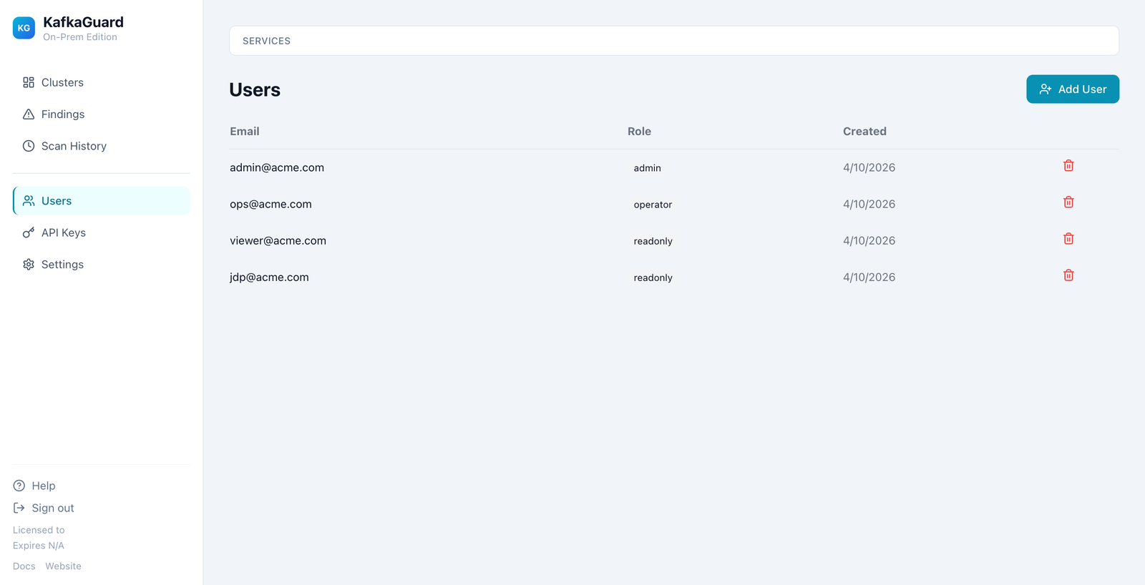This screenshot has width=1145, height=585.
Task: Go to the Findings page
Action: tap(62, 114)
